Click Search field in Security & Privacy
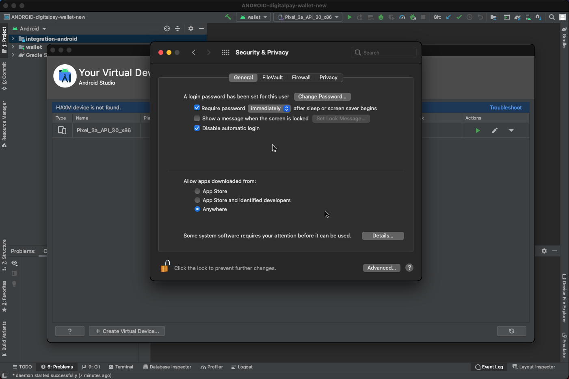The width and height of the screenshot is (569, 379). coord(383,52)
